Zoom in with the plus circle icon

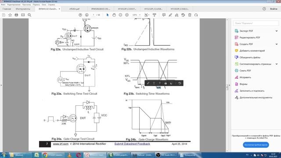pos(127,15)
